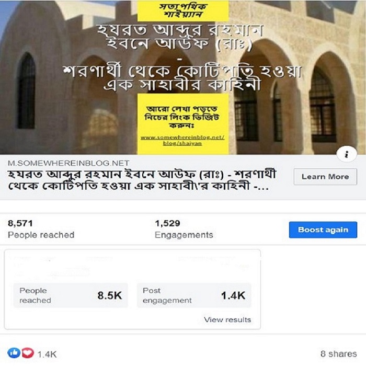This screenshot has height=366, width=366.
Task: Open the 8 shares list
Action: pos(338,353)
